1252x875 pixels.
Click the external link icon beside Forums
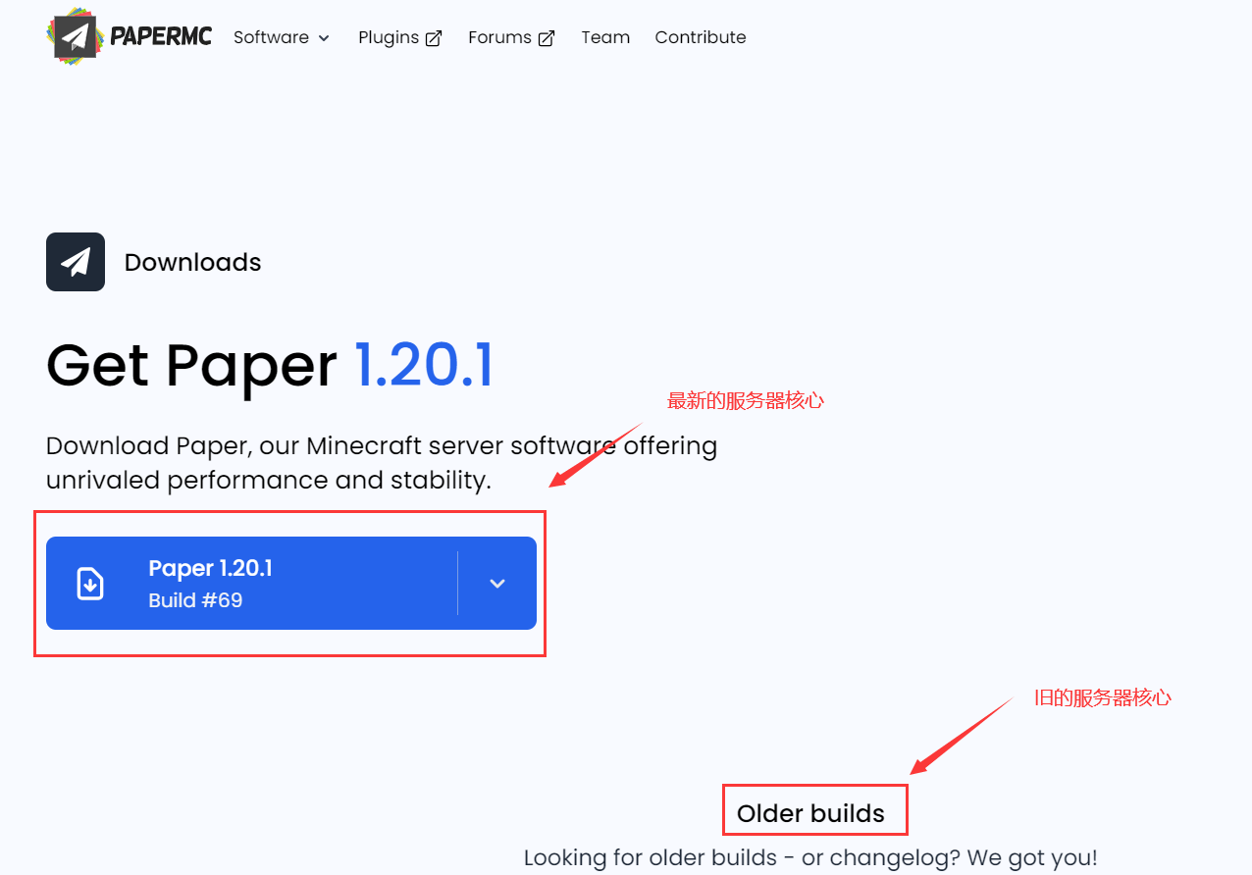point(547,38)
